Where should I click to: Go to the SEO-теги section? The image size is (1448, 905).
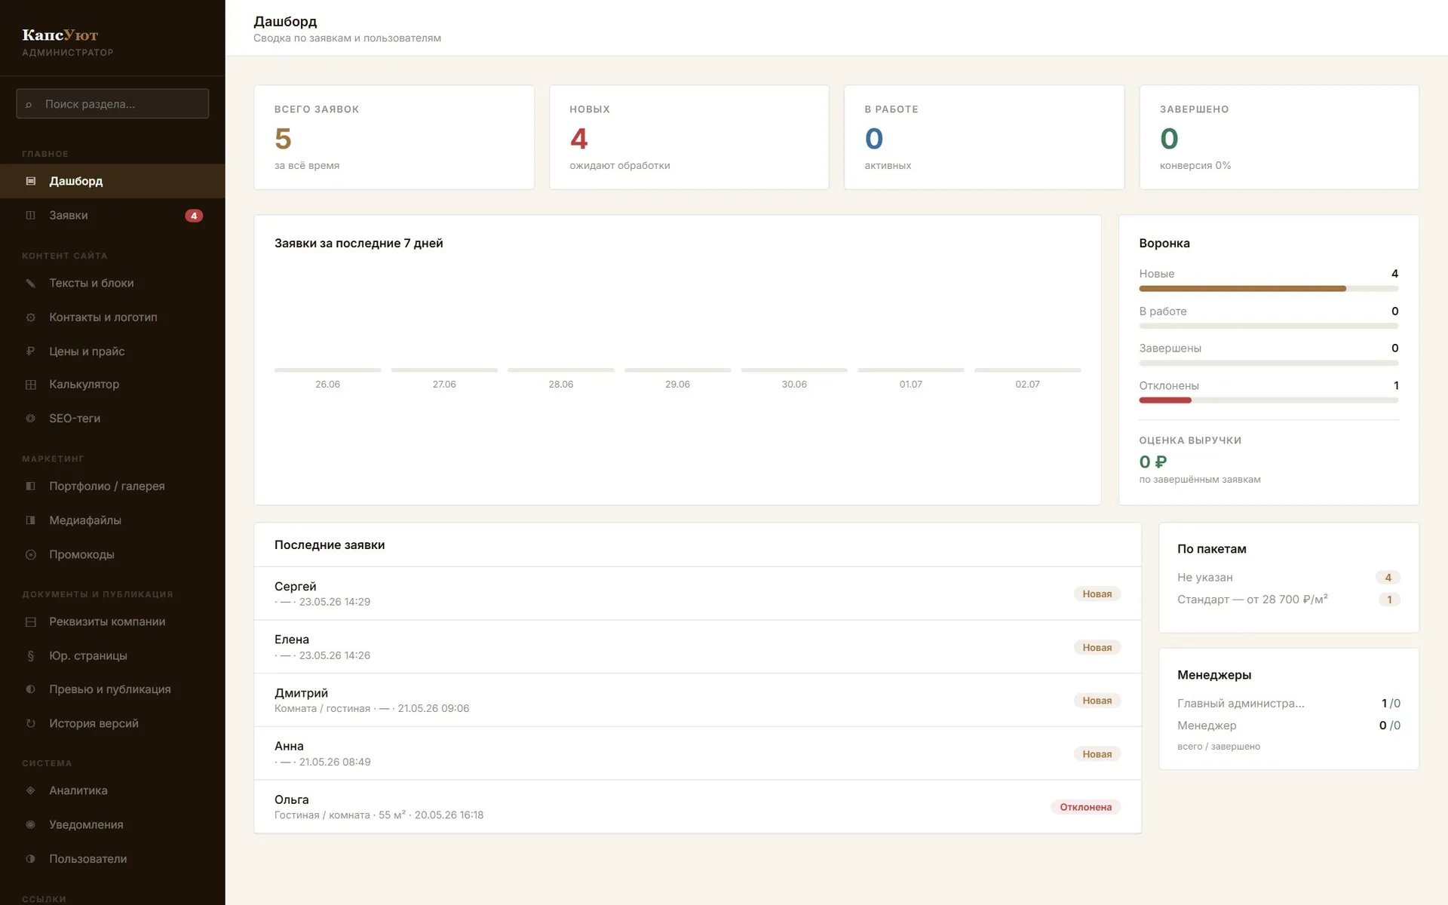click(112, 418)
